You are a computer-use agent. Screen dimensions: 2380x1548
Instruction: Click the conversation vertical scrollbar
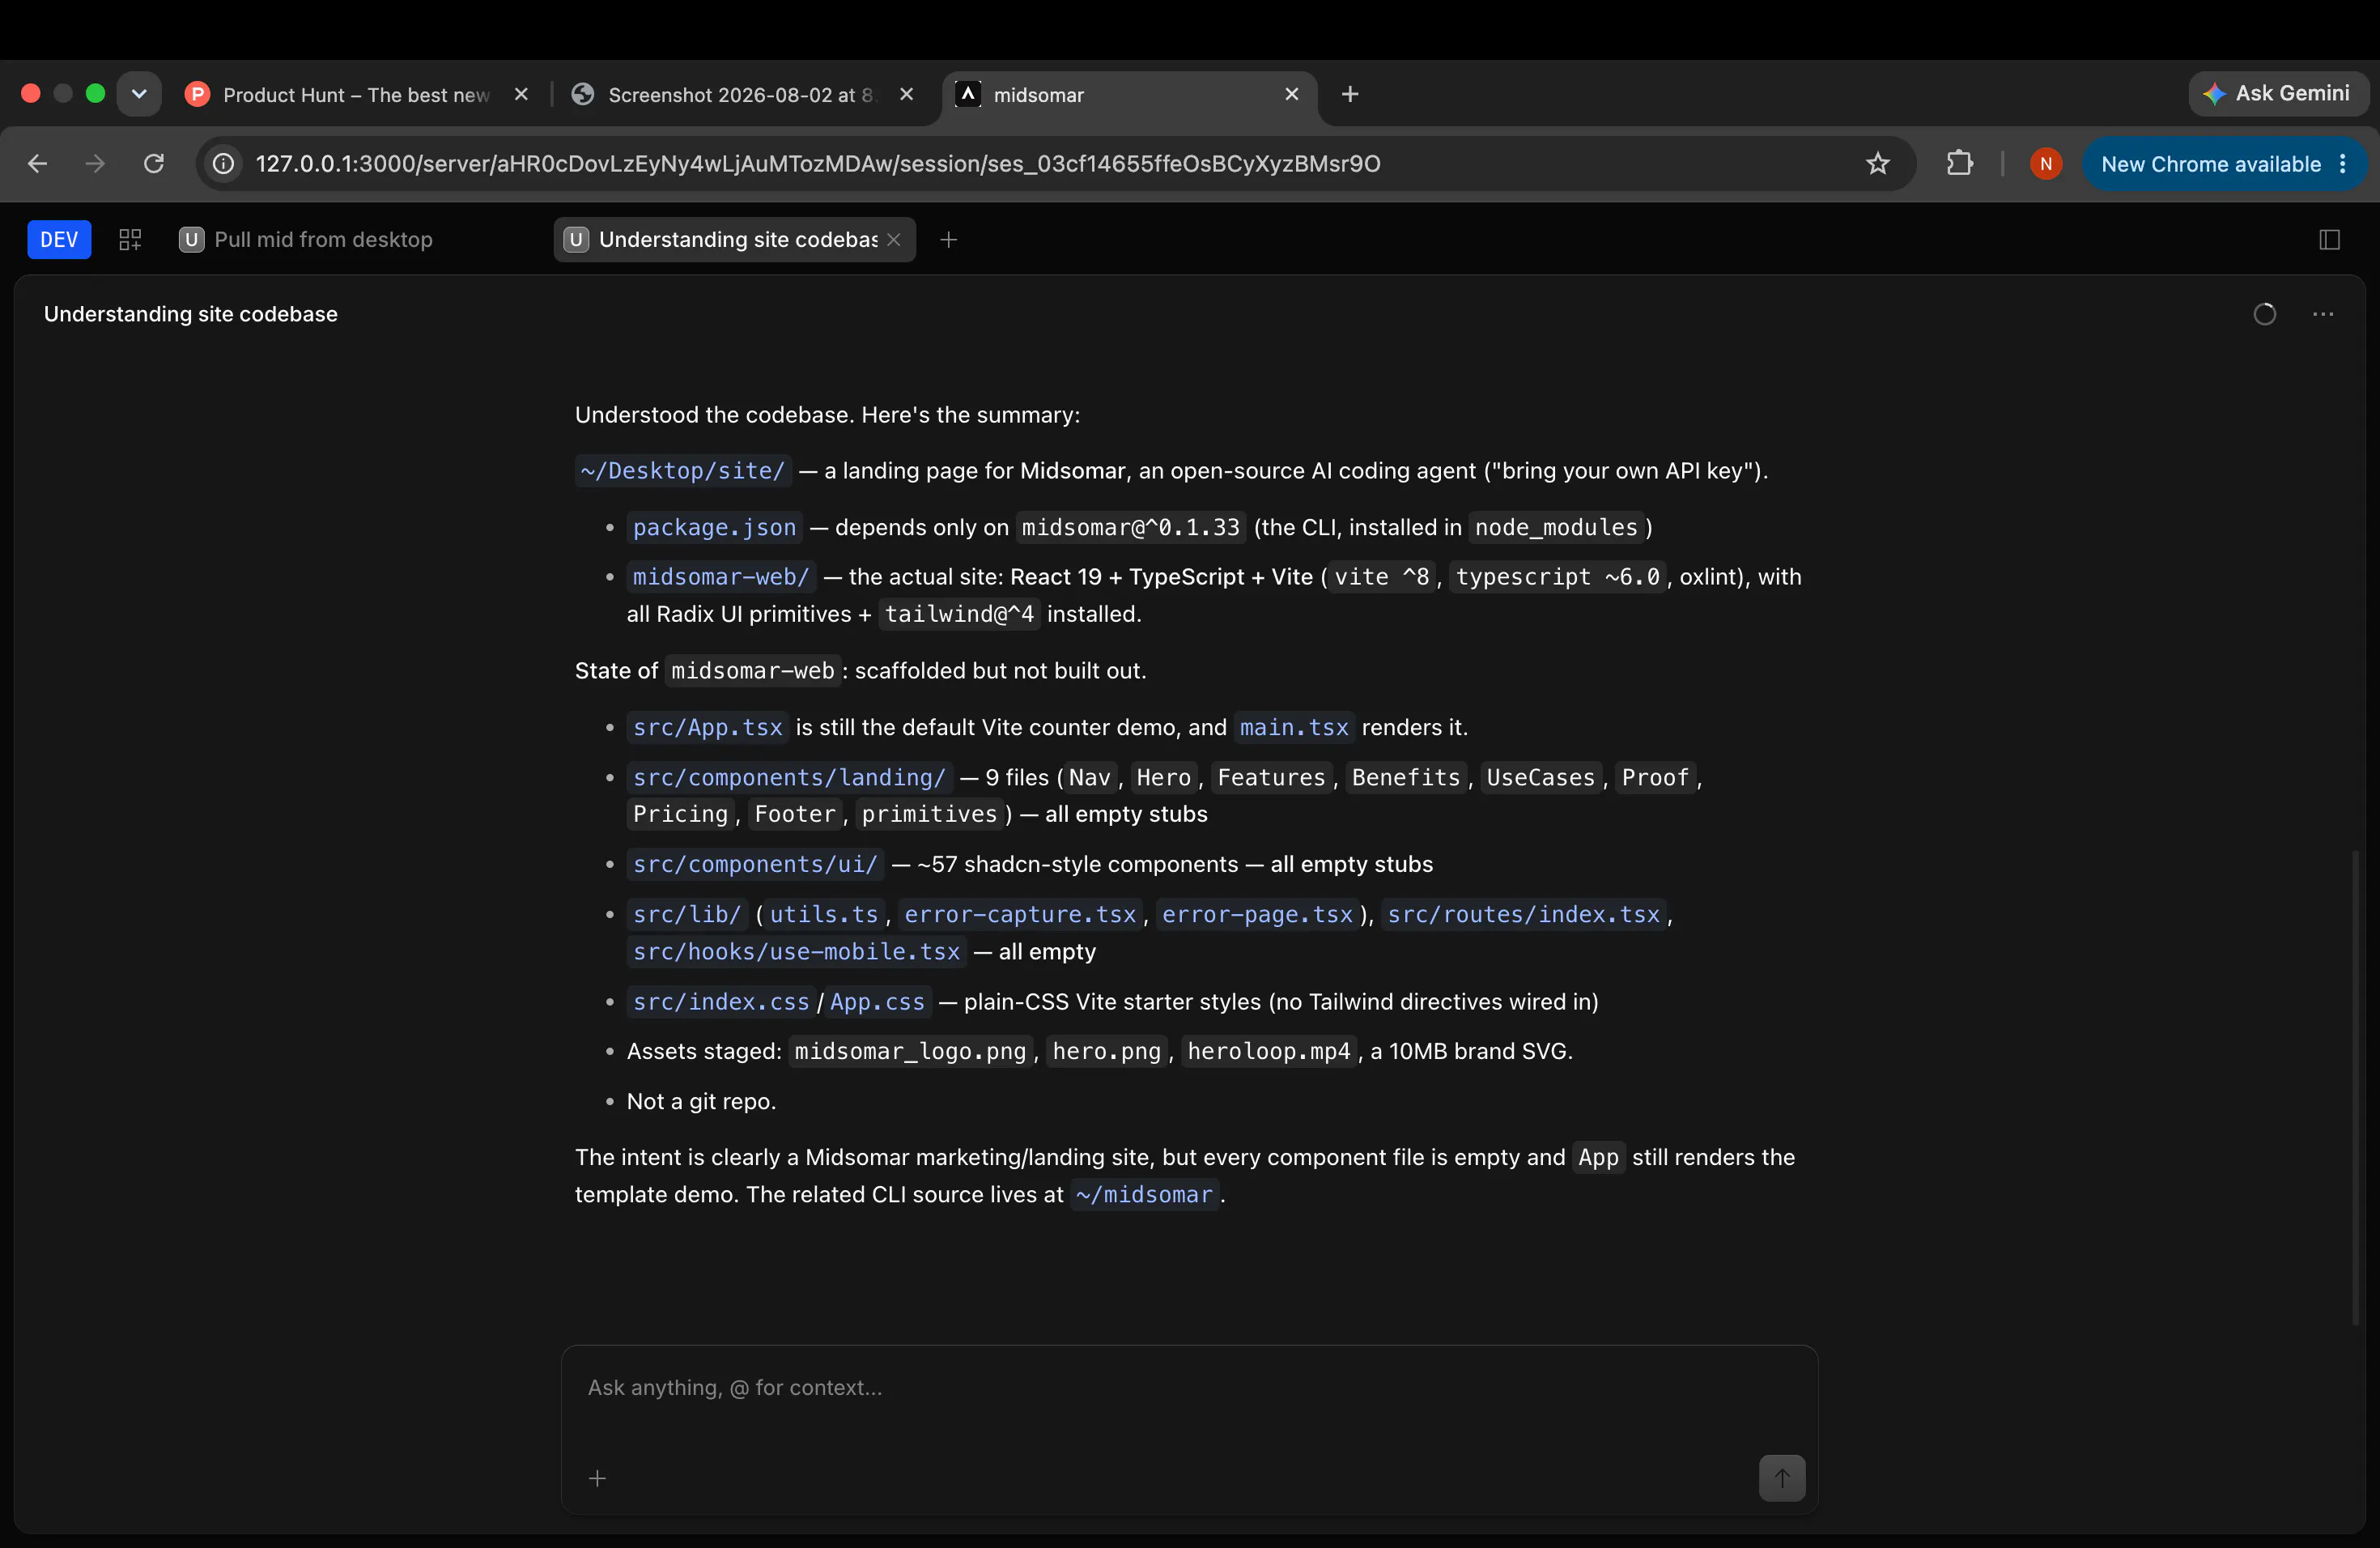tap(2356, 1088)
